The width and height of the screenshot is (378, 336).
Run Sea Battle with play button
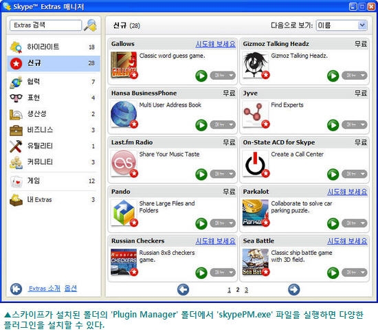point(333,273)
